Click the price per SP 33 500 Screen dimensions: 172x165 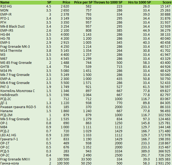coord(86,159)
